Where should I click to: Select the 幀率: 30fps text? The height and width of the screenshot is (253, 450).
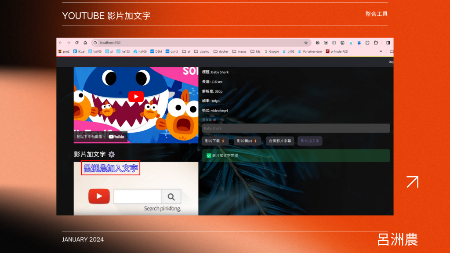(x=210, y=101)
